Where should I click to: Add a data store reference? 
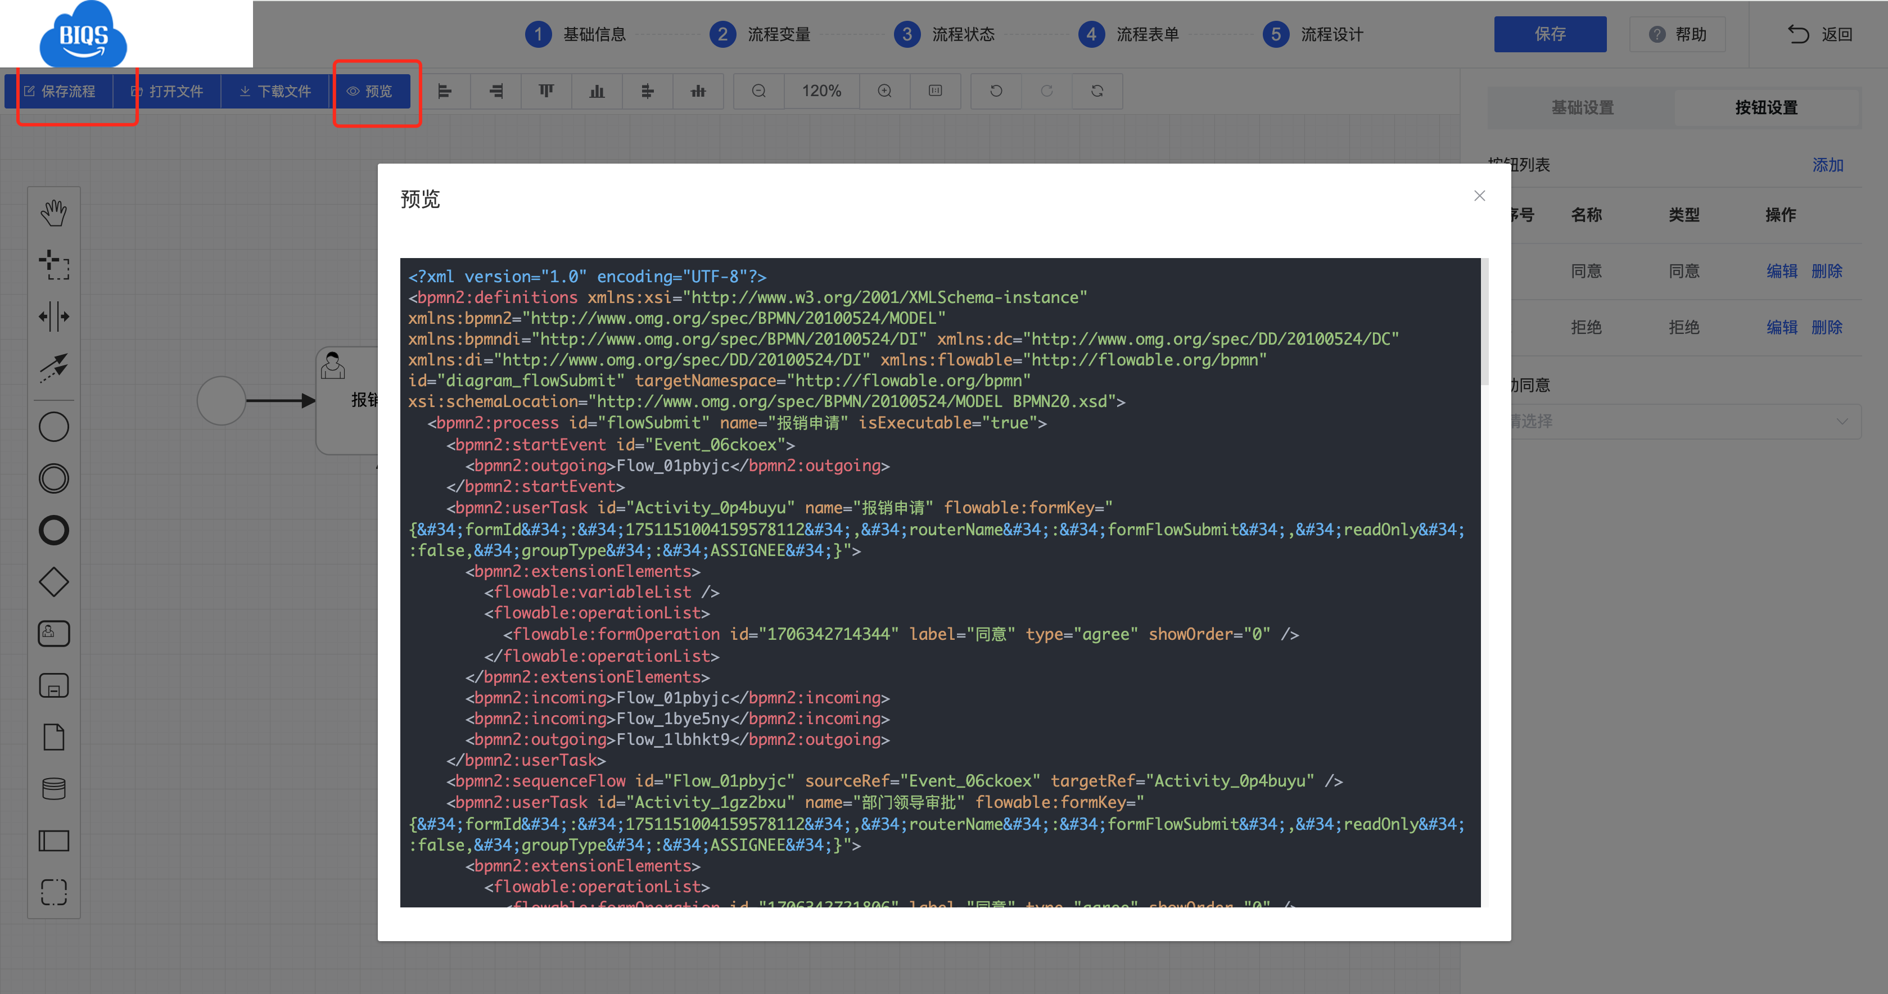[53, 789]
